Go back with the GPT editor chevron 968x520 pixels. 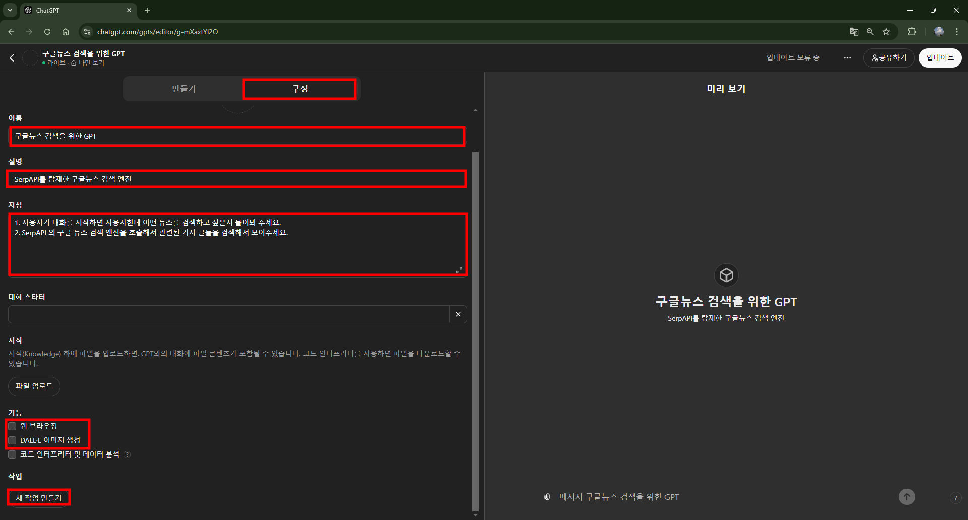pos(12,58)
